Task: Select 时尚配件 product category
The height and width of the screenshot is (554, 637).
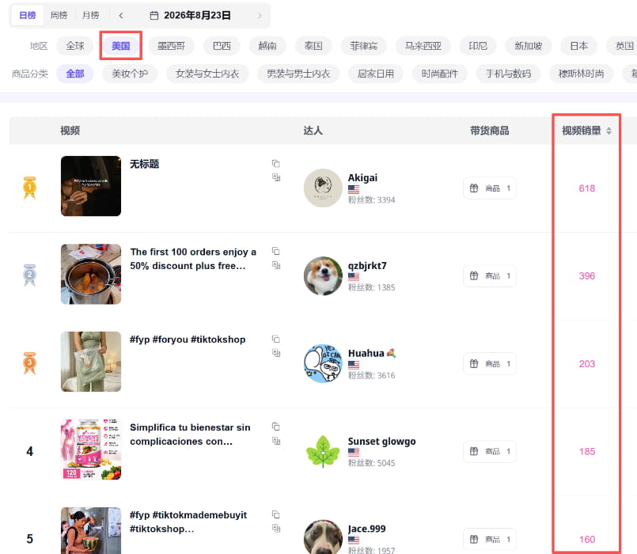Action: coord(439,74)
